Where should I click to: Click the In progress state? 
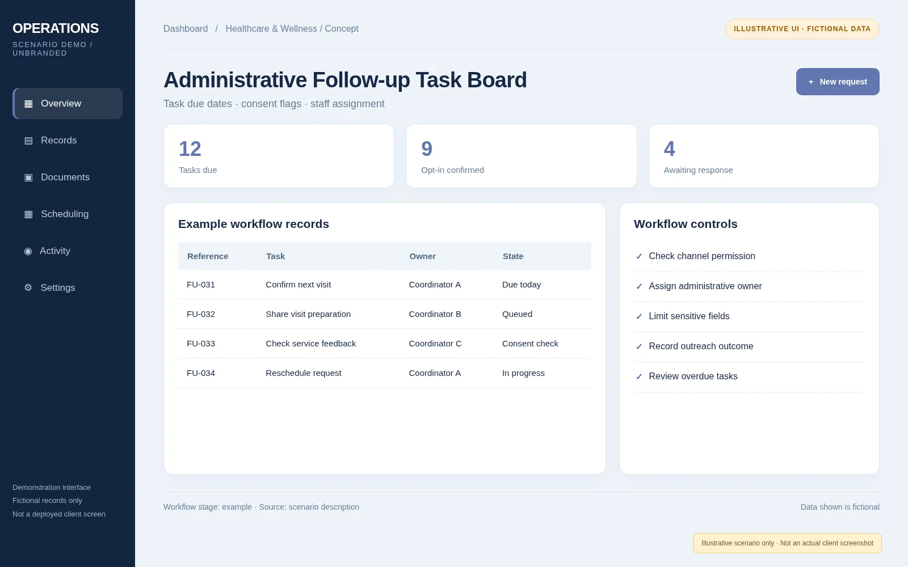[523, 373]
